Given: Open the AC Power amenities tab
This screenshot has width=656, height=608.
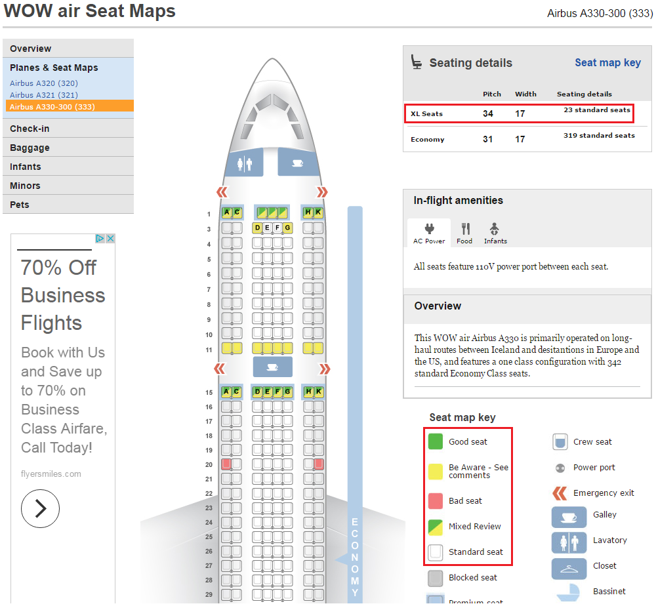Looking at the screenshot, I should pos(429,233).
